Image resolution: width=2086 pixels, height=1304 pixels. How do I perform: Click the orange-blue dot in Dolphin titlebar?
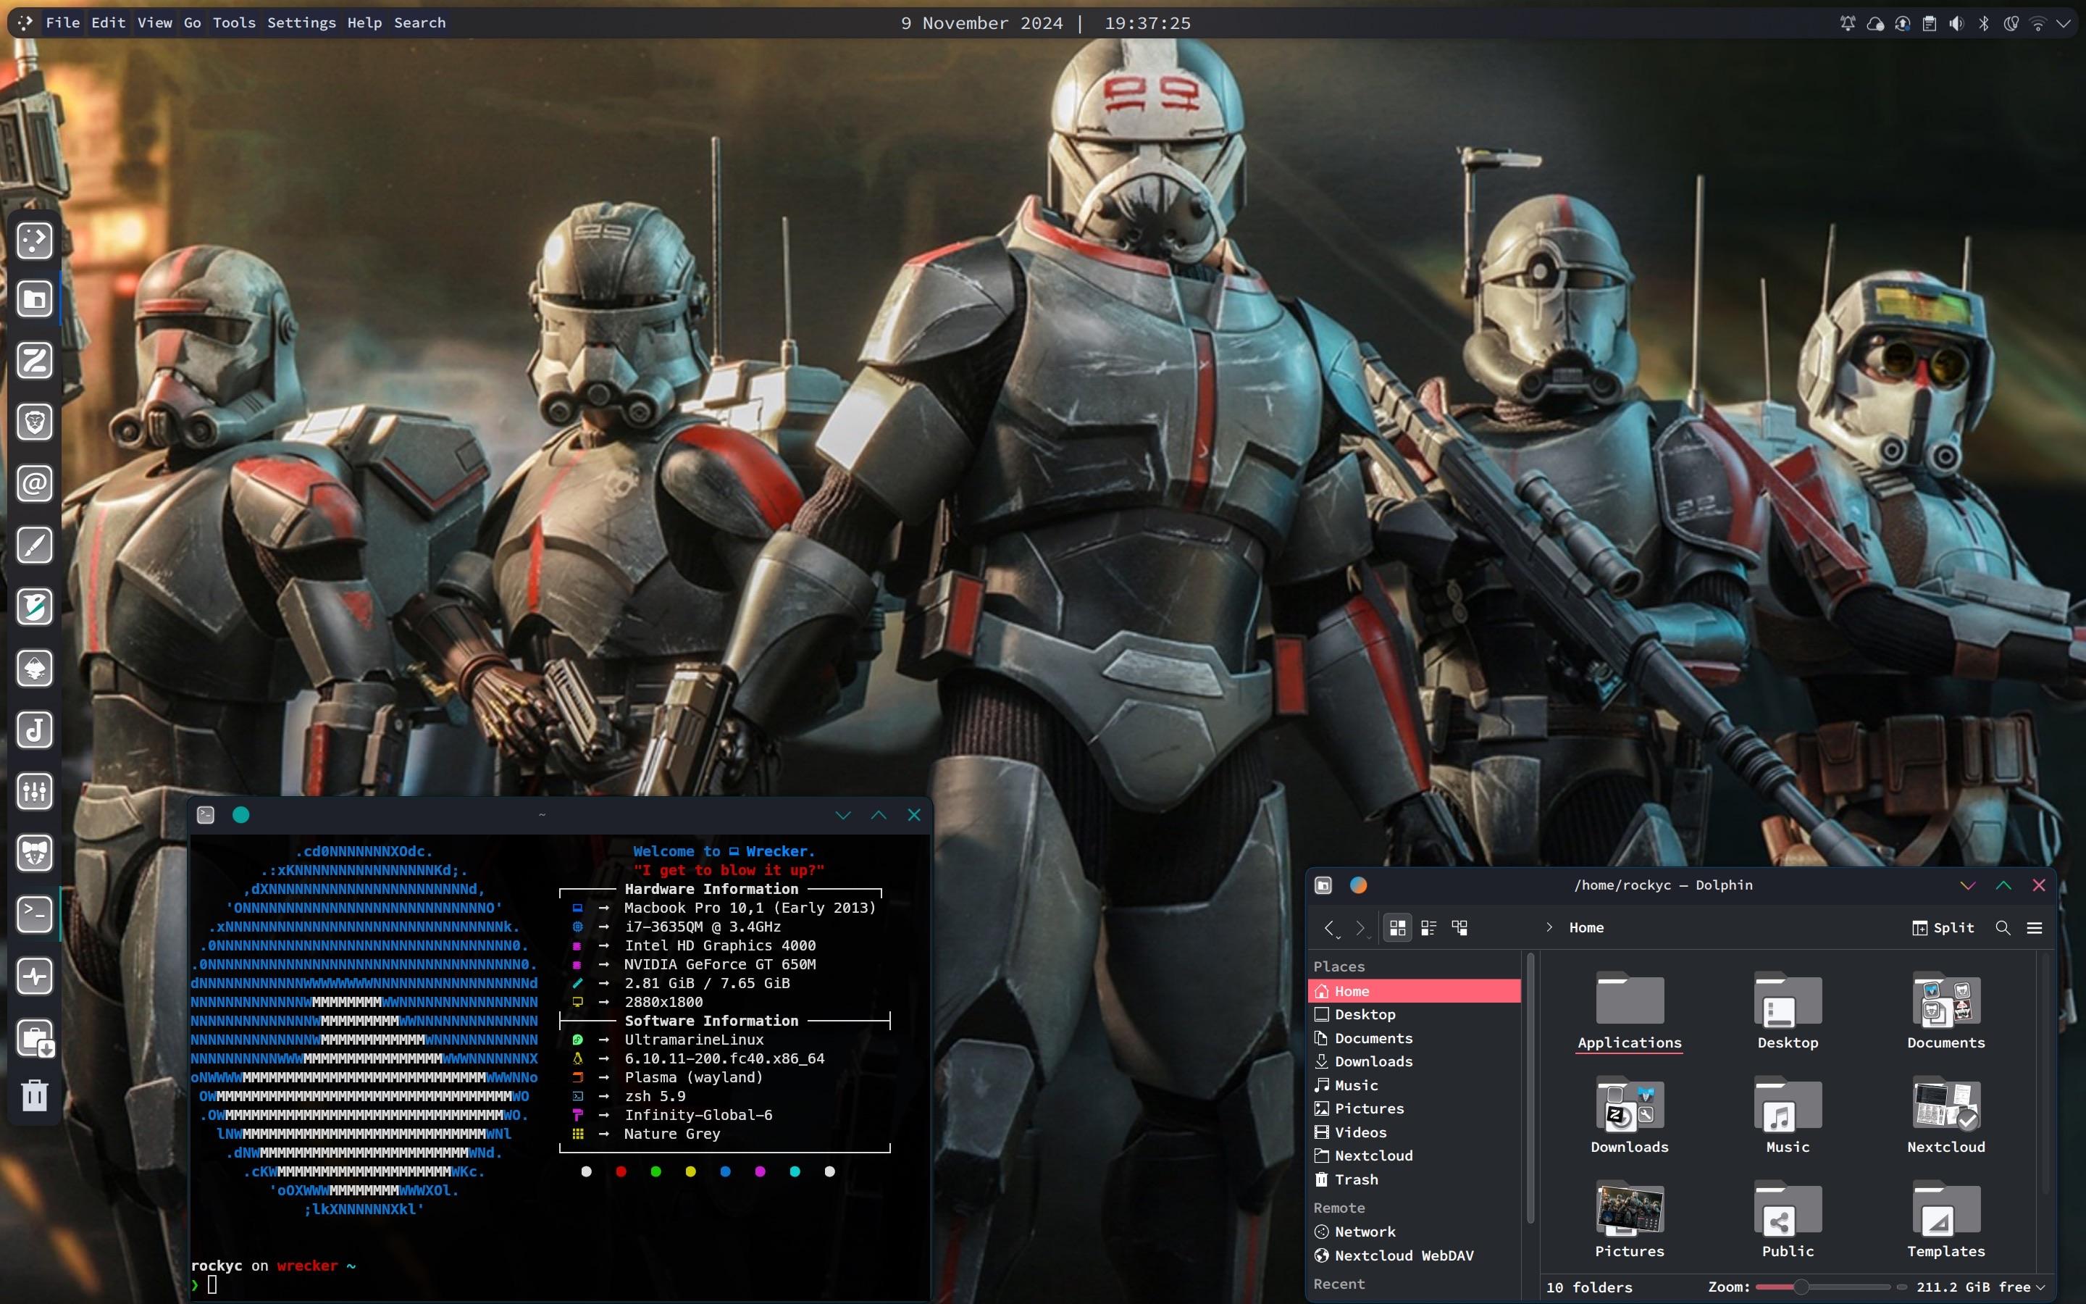1357,885
